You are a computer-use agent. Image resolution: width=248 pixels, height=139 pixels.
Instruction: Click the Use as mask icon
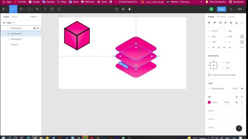[x=130, y=9]
